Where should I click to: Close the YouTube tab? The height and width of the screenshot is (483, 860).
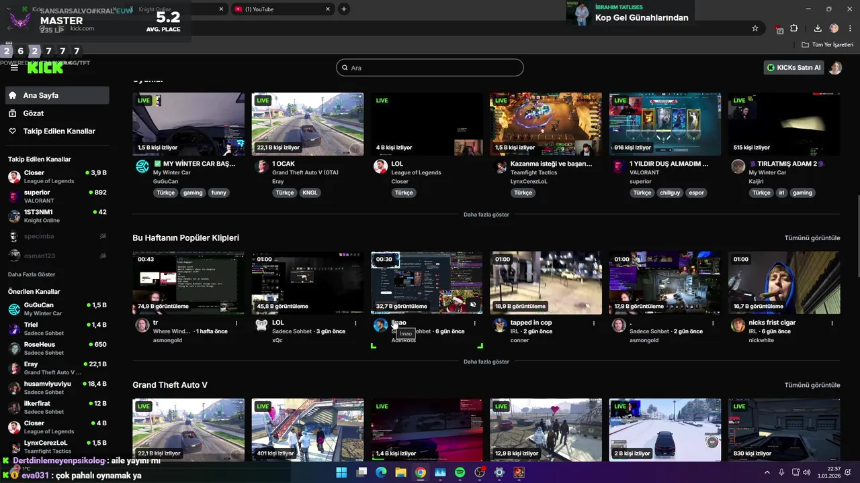coord(328,9)
